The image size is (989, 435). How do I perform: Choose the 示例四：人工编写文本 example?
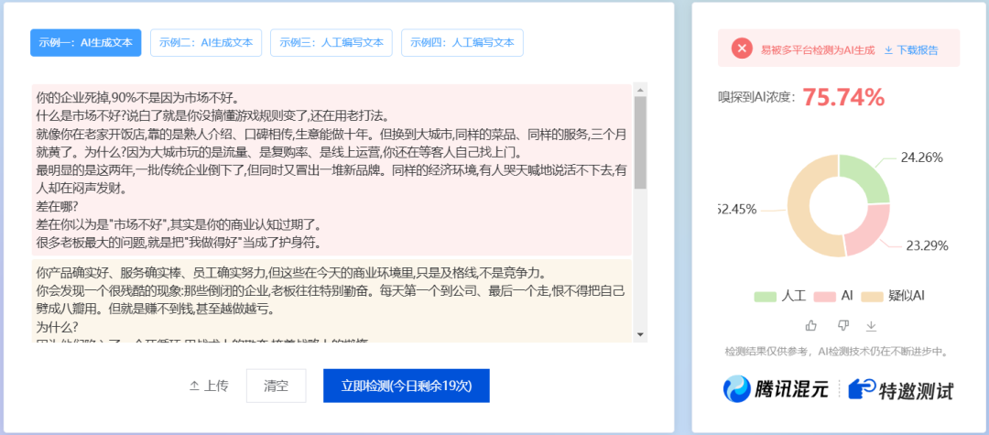[x=462, y=42]
